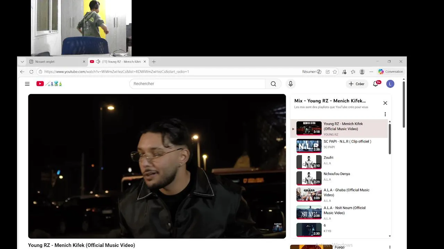Click the browser address bar URL
Viewport: 444px width, 249px height.
[117, 72]
